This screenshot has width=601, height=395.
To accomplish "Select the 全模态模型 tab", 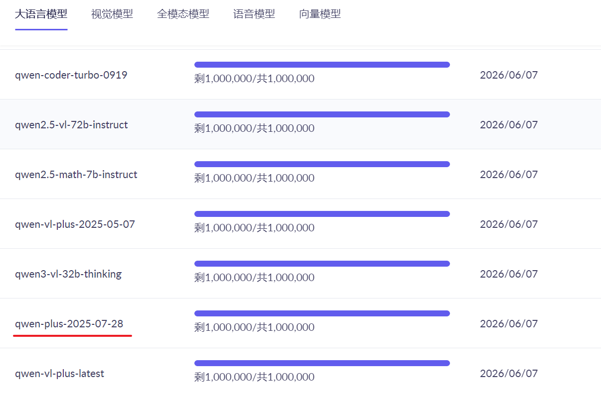I will click(183, 14).
